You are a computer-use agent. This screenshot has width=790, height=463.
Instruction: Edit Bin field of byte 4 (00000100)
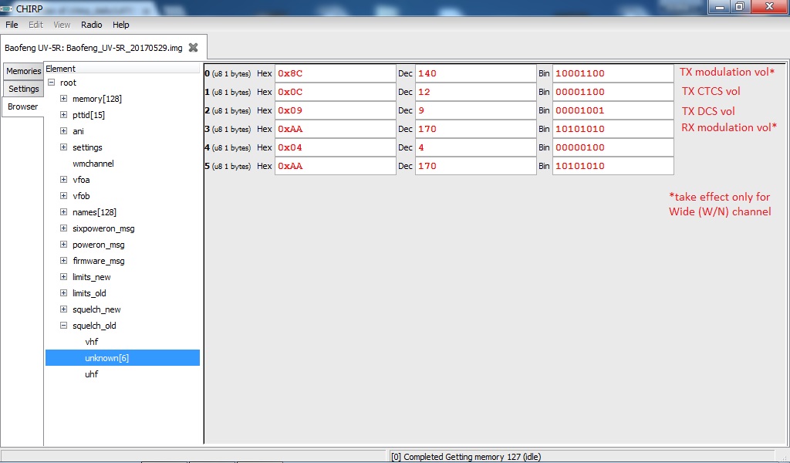(x=613, y=147)
